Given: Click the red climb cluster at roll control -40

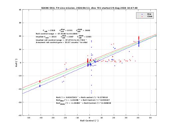Looking at the screenshot, I should (40, 81).
